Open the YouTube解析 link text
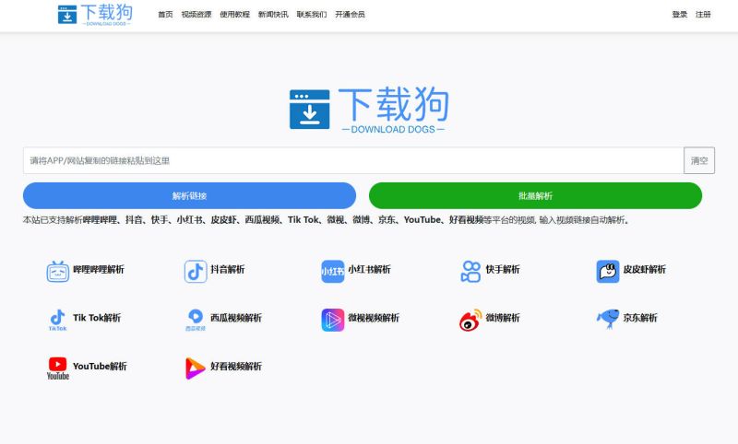The width and height of the screenshot is (738, 444). (x=100, y=366)
